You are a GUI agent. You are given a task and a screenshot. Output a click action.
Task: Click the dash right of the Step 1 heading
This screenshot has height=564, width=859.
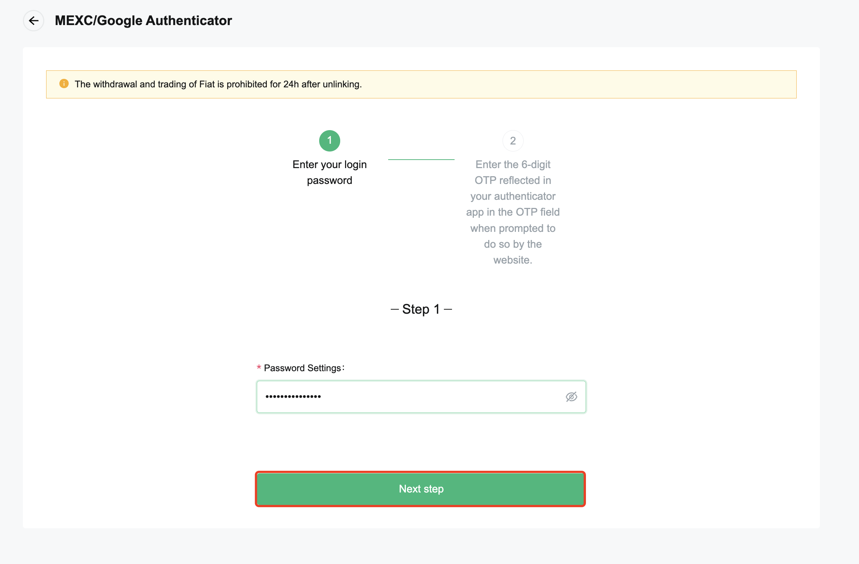pyautogui.click(x=448, y=309)
